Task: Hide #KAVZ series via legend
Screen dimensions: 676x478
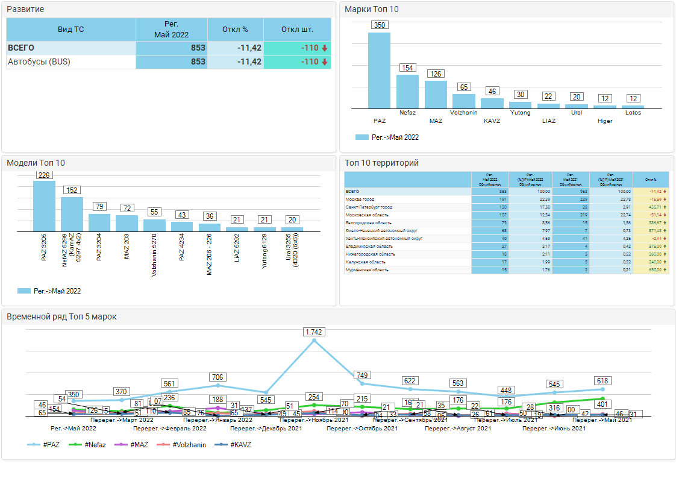Action: point(234,445)
